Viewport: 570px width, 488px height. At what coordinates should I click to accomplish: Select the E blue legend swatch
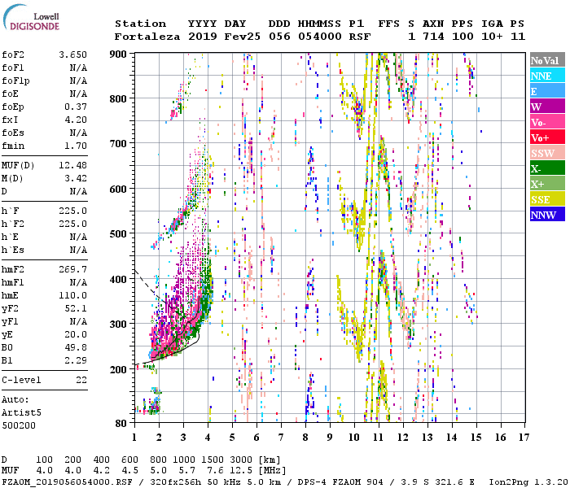(547, 91)
